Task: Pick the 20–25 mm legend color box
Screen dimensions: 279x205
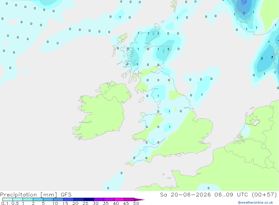Action: [x=79, y=199]
